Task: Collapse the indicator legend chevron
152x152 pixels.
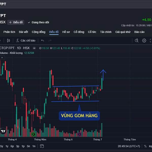Action: coord(2,58)
